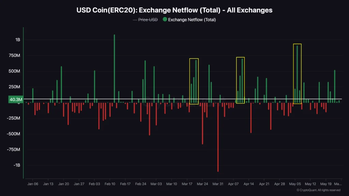The image size is (349, 196).
Task: Toggle the struck-through Price USD legend item
Action: coord(145,20)
